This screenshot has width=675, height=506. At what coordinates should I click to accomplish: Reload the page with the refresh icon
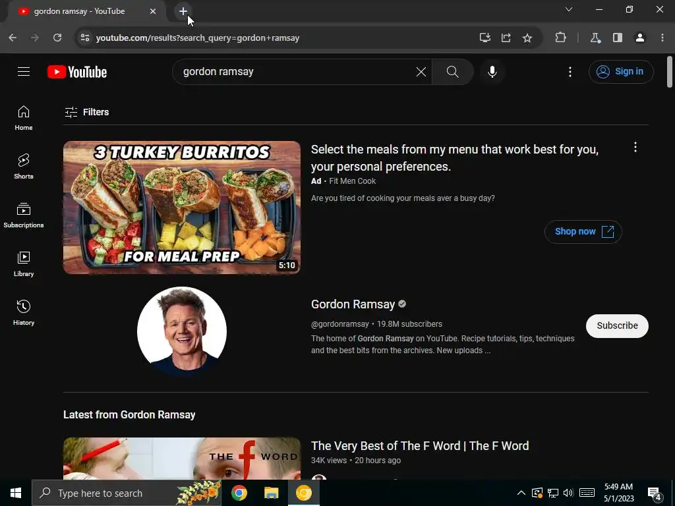pyautogui.click(x=57, y=38)
